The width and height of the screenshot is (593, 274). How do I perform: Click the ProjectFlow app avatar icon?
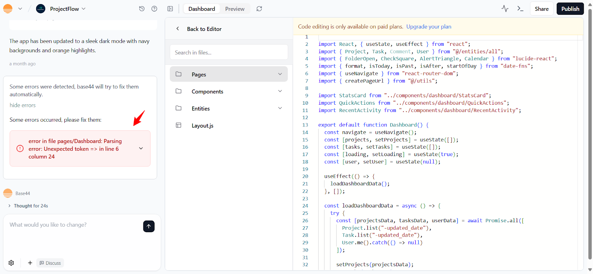[41, 9]
